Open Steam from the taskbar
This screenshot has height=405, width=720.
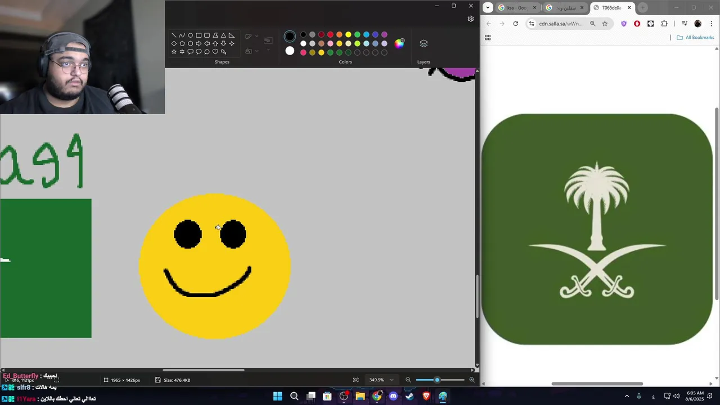409,396
